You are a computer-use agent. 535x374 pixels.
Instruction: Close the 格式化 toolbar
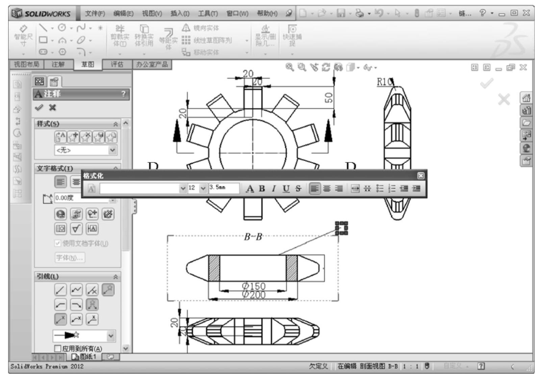[x=421, y=176]
